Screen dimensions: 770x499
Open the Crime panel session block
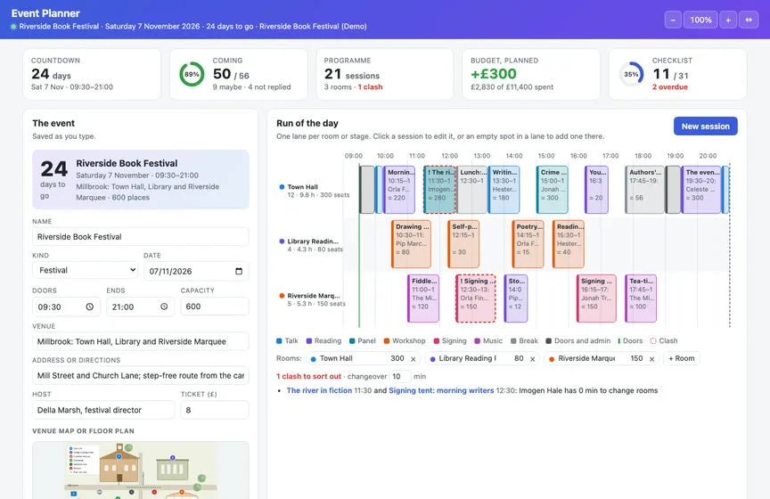[x=553, y=190]
